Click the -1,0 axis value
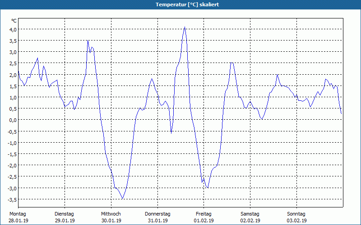The height and width of the screenshot is (225, 361). [12, 143]
